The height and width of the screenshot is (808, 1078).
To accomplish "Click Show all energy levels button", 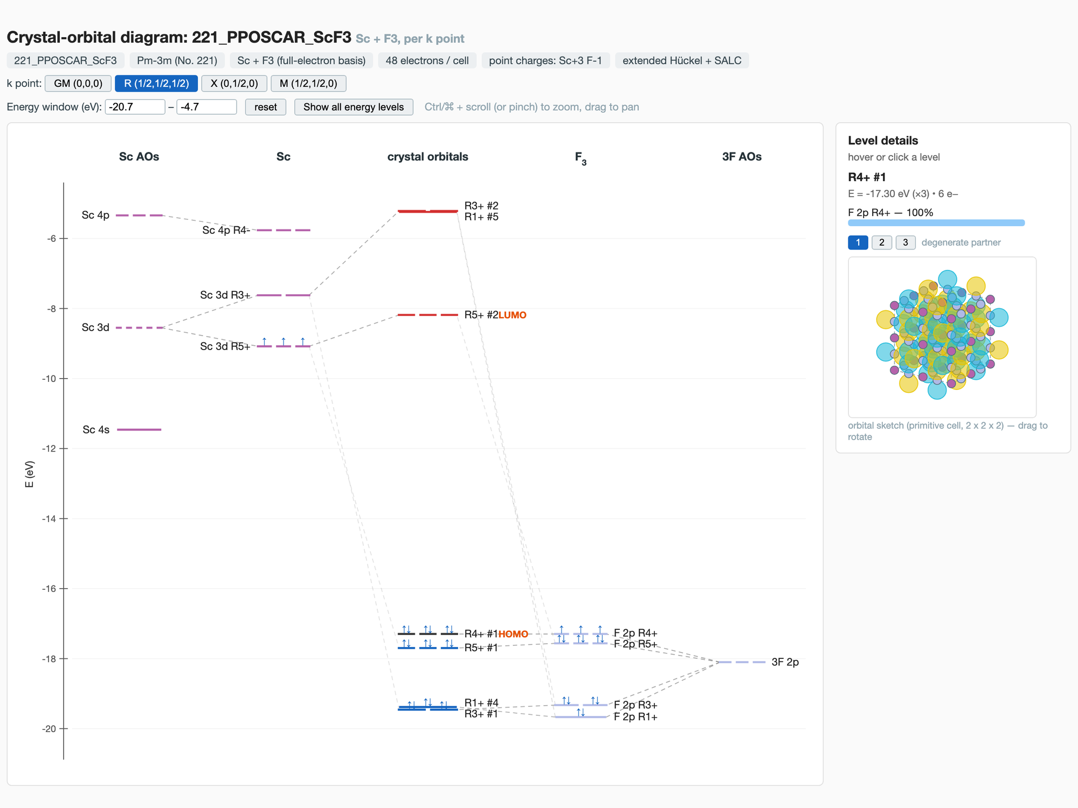I will point(354,107).
